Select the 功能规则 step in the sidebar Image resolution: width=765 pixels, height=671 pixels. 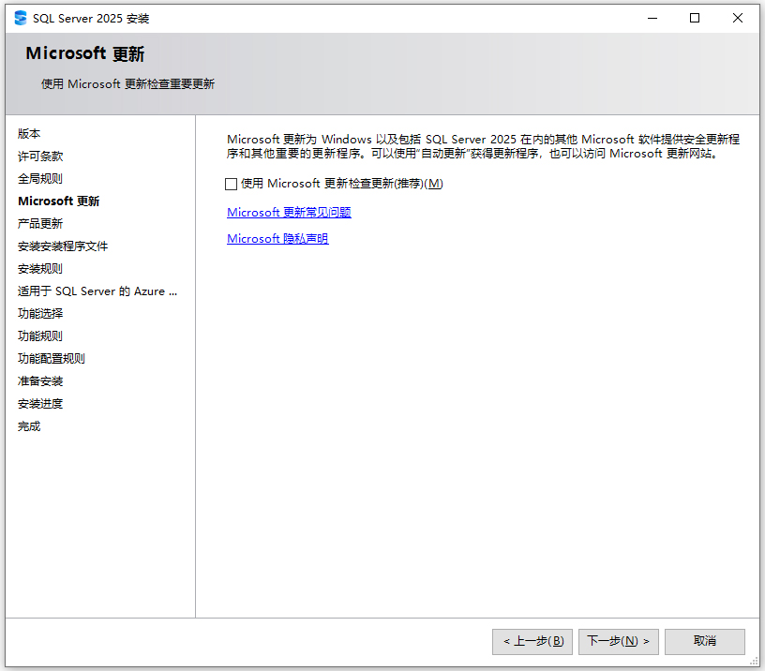tap(40, 336)
